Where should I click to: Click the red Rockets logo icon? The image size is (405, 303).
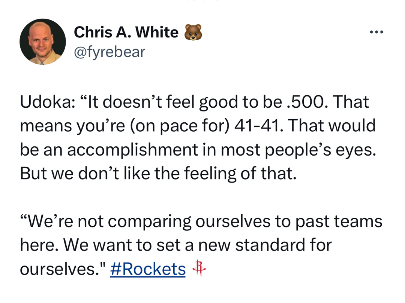199,268
